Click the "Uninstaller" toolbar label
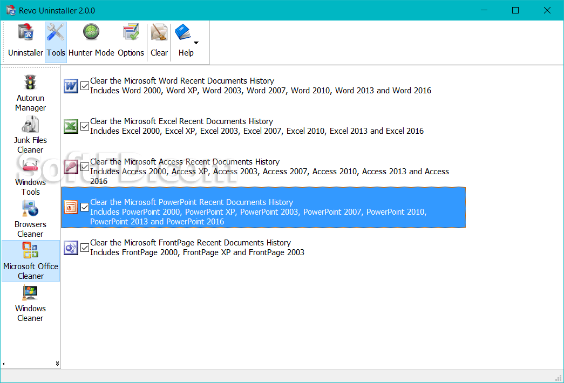This screenshot has height=383, width=564. click(x=25, y=53)
